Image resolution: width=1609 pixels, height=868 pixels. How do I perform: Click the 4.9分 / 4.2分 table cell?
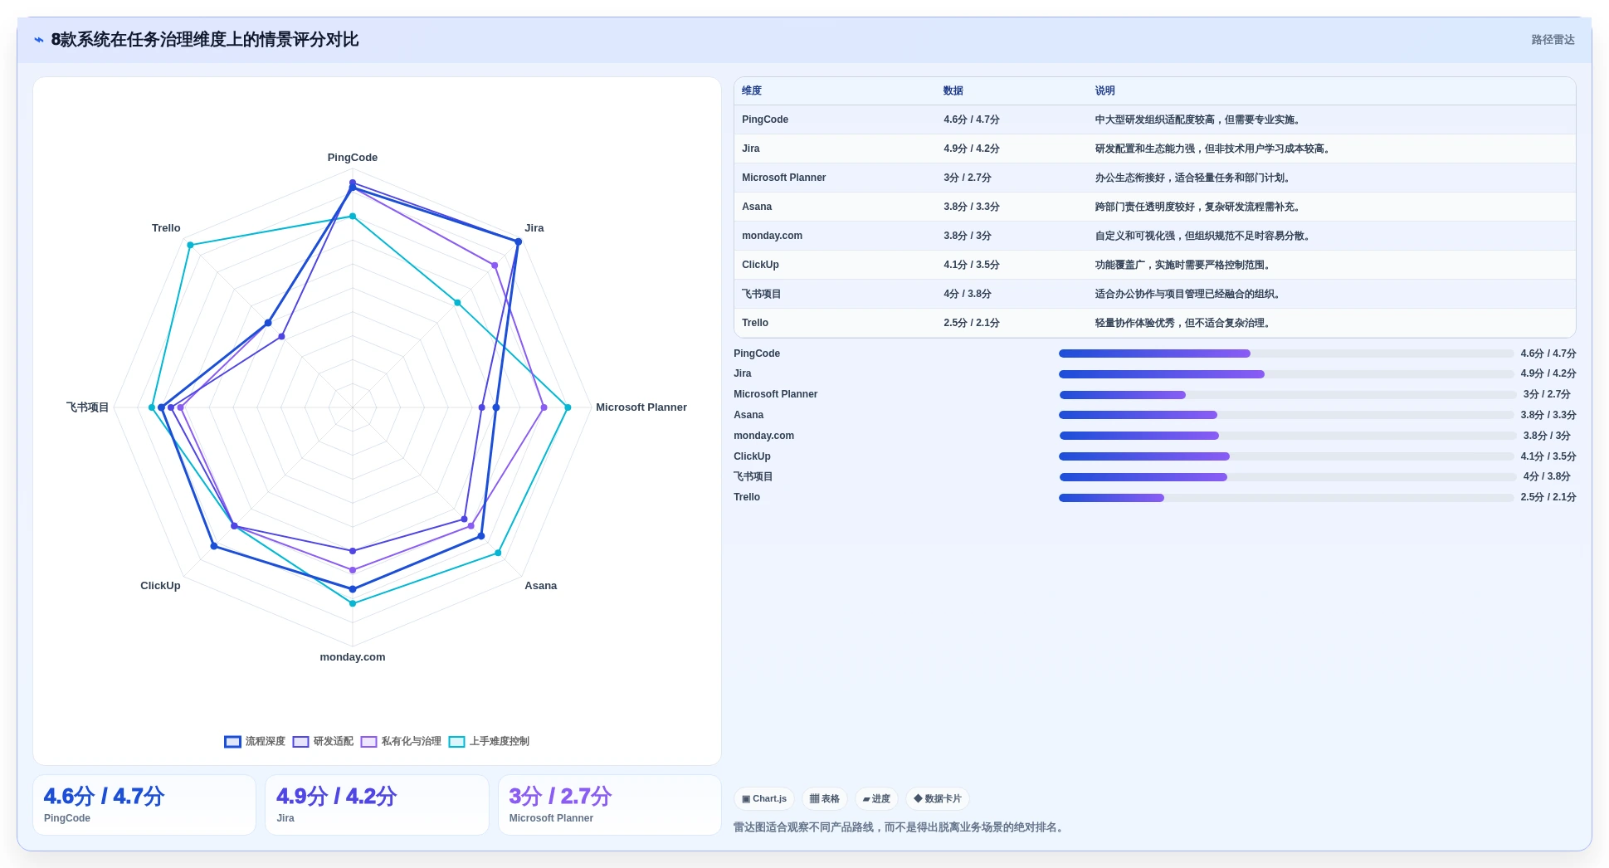click(x=971, y=149)
